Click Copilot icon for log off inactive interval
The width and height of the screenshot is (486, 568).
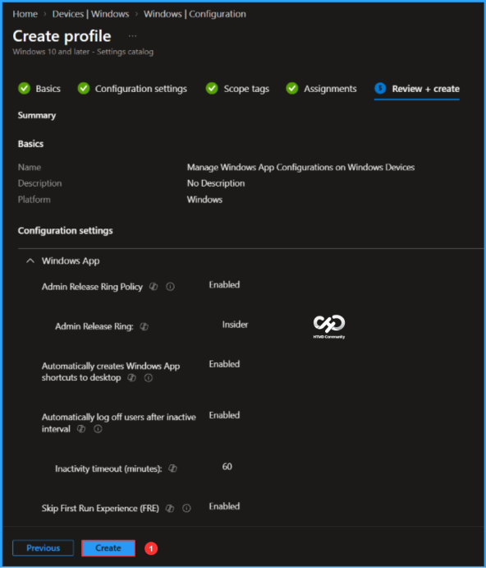pos(81,429)
